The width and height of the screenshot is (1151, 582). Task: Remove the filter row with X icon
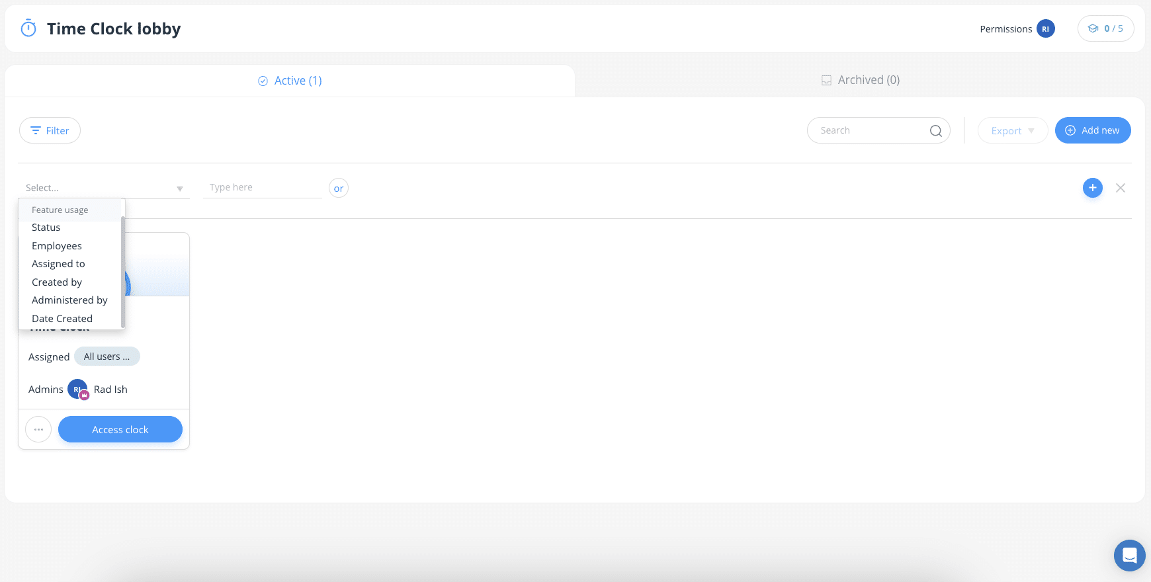pyautogui.click(x=1121, y=188)
